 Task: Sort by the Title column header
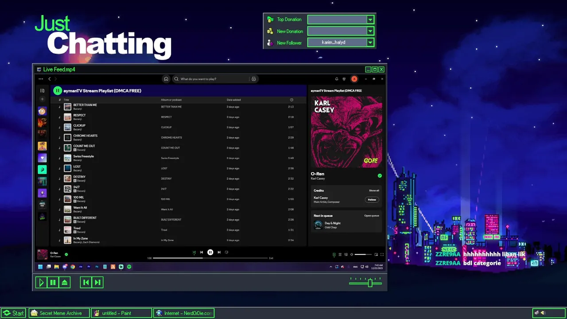coord(66,100)
